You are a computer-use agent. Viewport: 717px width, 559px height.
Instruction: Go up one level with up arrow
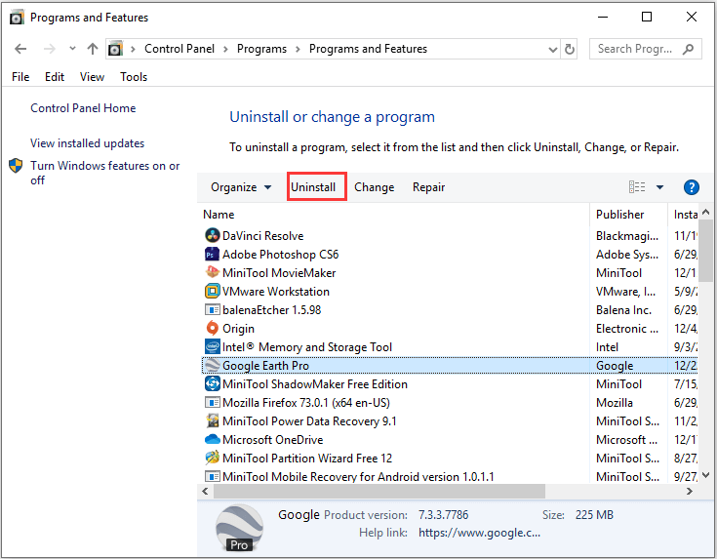[93, 49]
